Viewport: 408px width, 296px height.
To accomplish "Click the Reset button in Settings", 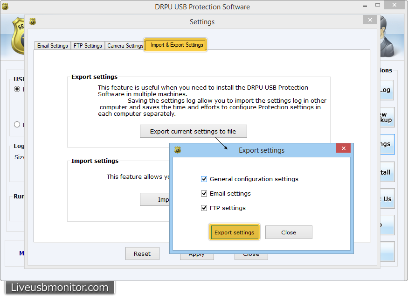I will coord(142,254).
